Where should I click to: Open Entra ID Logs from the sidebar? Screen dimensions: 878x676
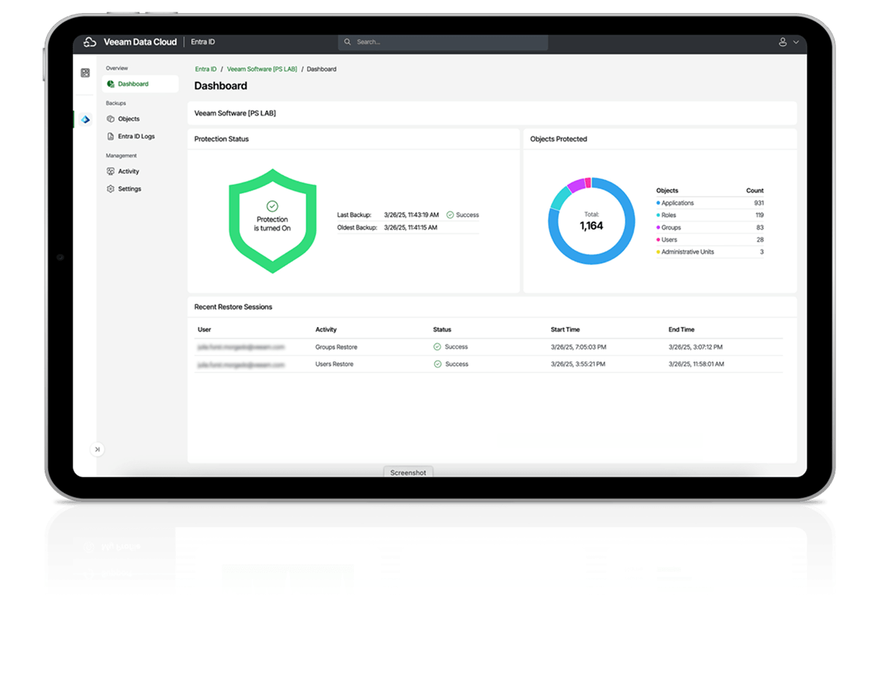pos(135,136)
